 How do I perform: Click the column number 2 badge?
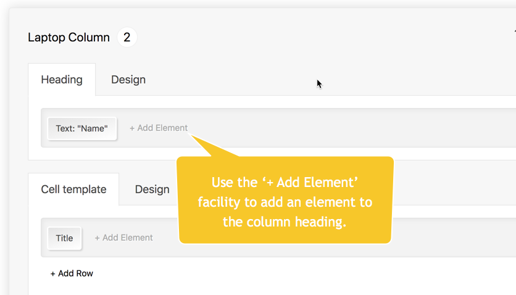[127, 38]
